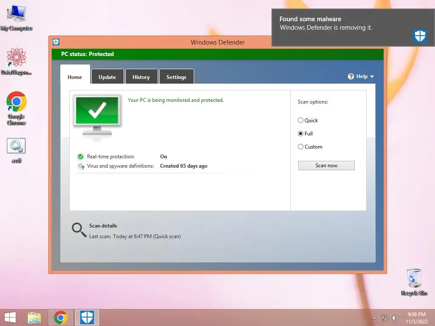Open the volume speaker tray icon
The image size is (435, 326).
click(395, 318)
